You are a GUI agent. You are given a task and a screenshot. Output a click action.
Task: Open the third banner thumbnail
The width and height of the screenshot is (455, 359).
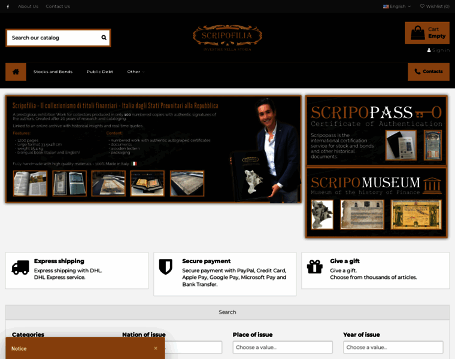(108, 184)
